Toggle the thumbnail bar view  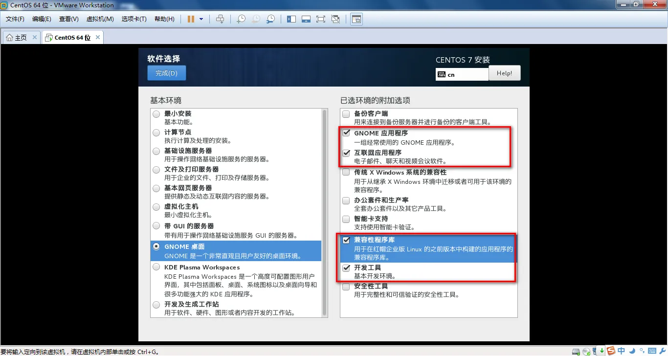(x=306, y=19)
